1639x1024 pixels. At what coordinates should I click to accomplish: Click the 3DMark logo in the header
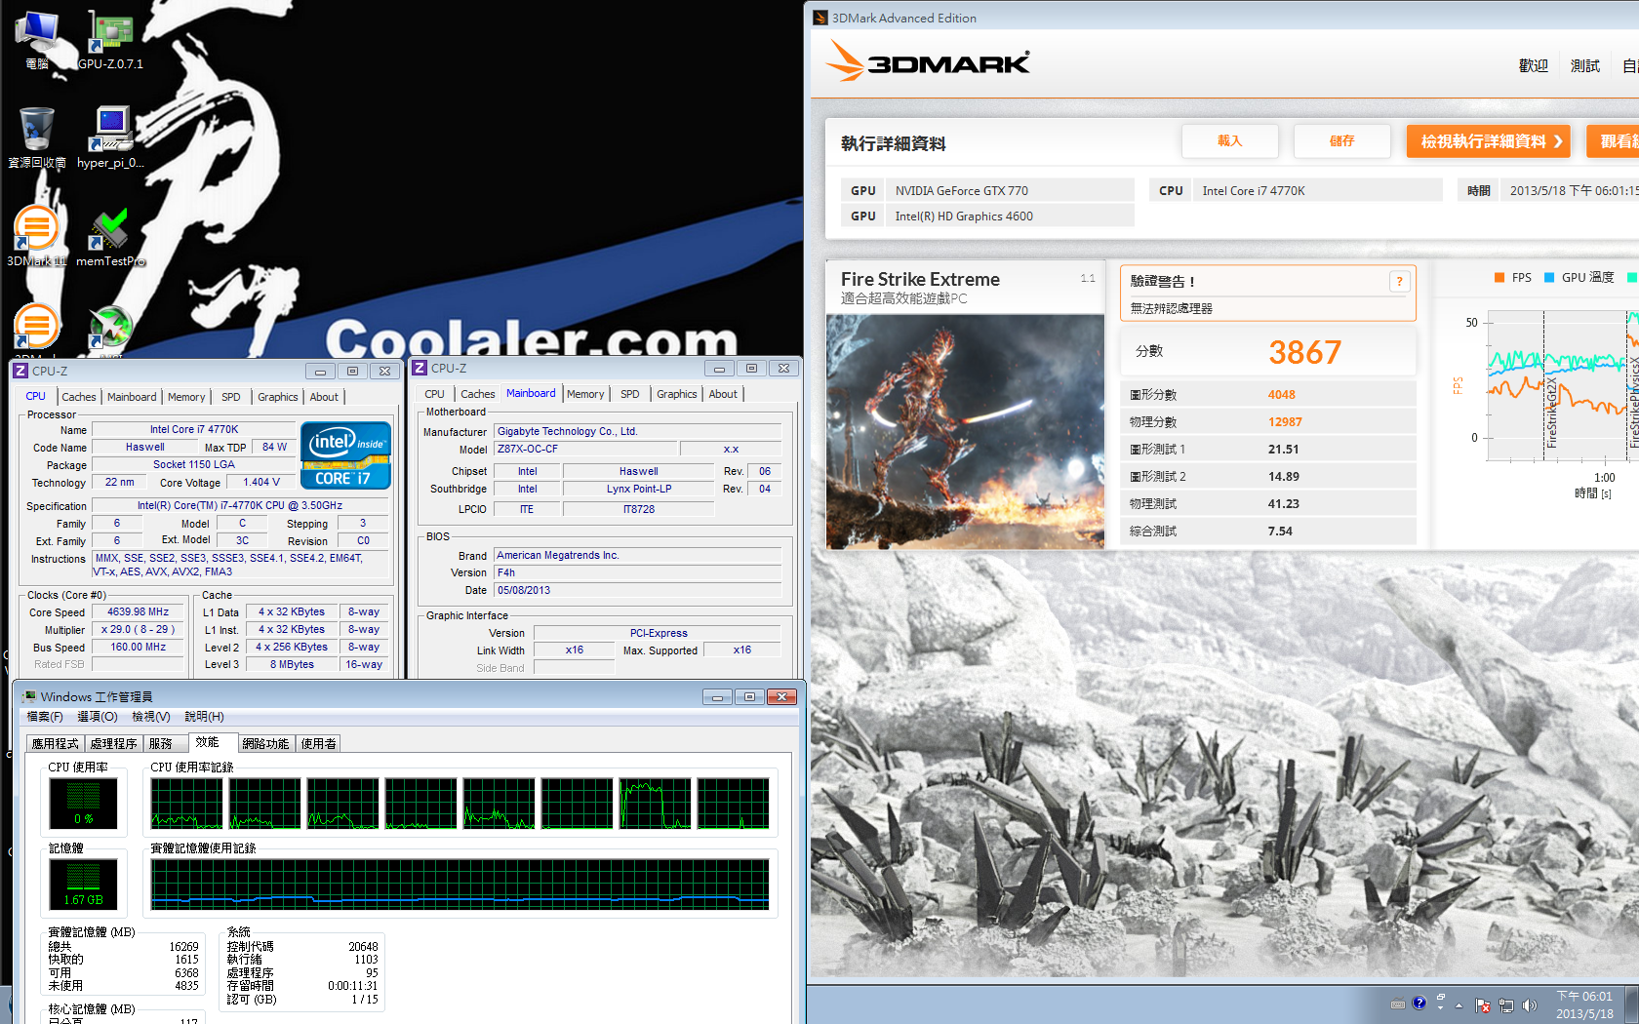928,61
